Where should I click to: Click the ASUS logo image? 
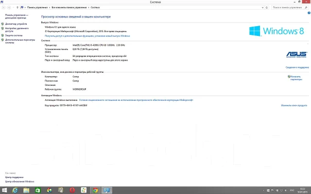coord(296,54)
